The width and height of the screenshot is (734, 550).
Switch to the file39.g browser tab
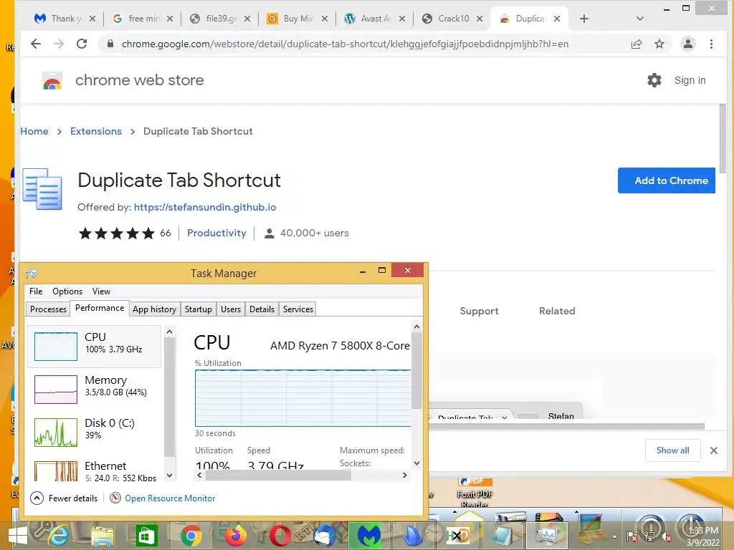pos(220,19)
